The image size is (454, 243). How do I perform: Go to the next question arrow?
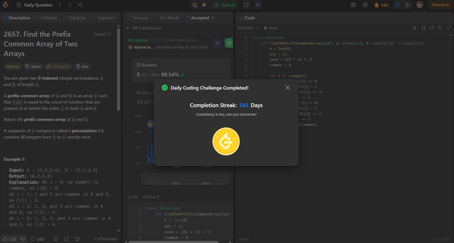[69, 5]
